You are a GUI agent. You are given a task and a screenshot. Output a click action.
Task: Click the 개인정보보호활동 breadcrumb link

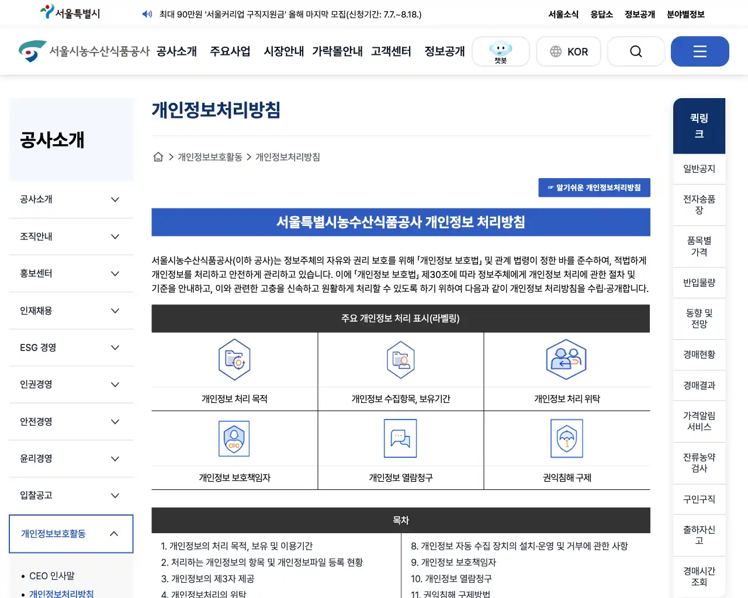tap(210, 157)
